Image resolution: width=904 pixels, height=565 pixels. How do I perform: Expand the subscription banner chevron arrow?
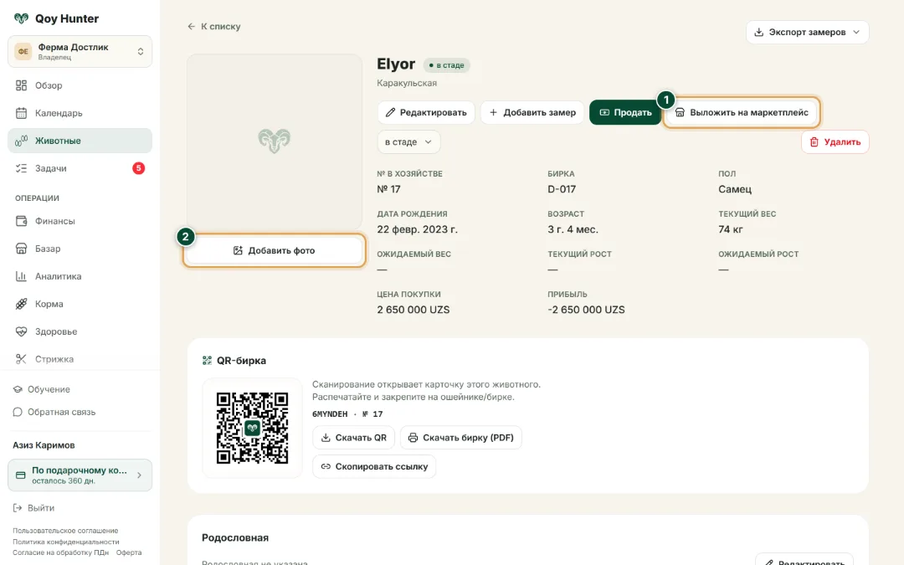139,475
